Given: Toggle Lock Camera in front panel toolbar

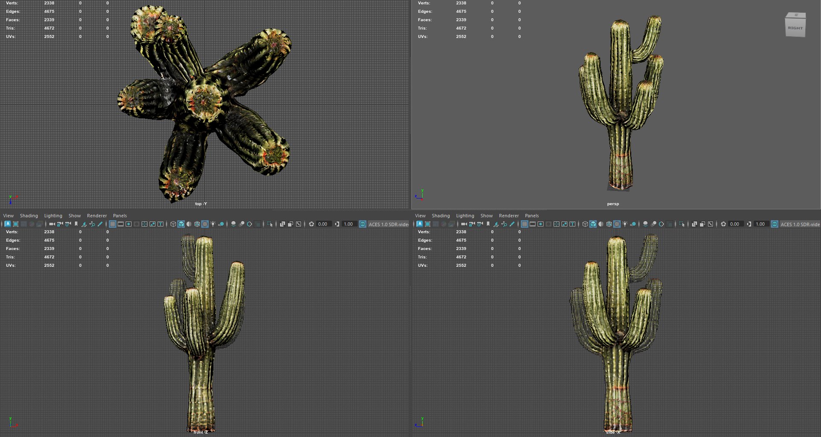Looking at the screenshot, I should point(60,224).
